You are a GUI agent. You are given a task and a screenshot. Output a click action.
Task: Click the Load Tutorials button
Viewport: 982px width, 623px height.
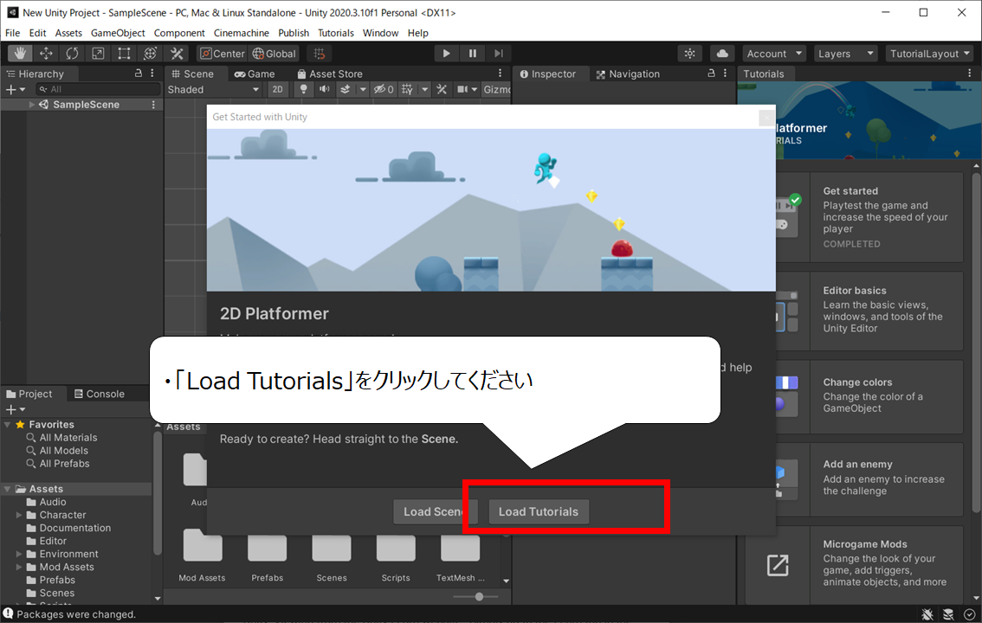[539, 511]
